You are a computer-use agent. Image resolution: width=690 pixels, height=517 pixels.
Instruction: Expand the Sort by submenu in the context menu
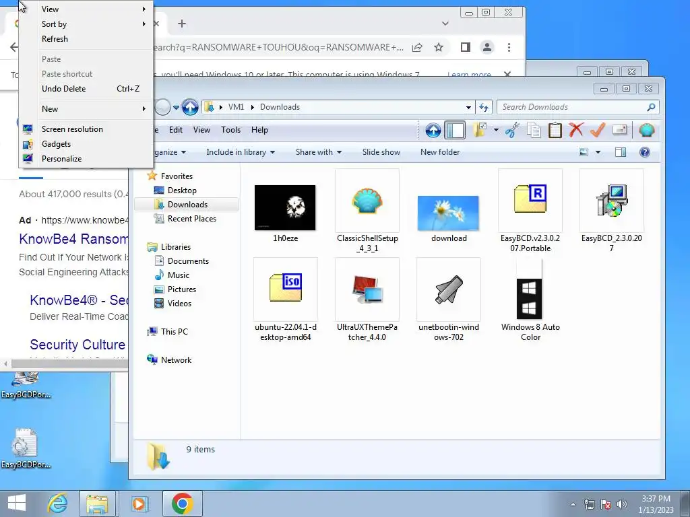pos(86,24)
